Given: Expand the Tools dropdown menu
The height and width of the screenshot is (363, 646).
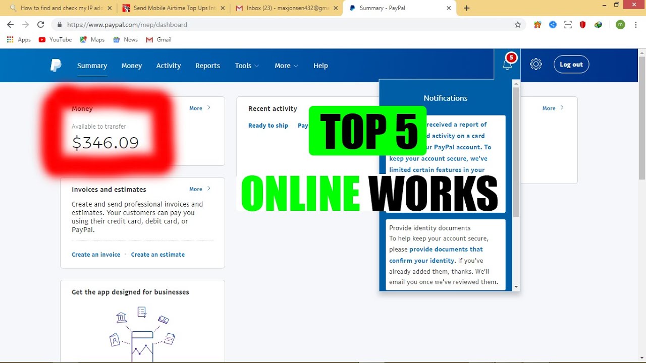Looking at the screenshot, I should coord(247,66).
